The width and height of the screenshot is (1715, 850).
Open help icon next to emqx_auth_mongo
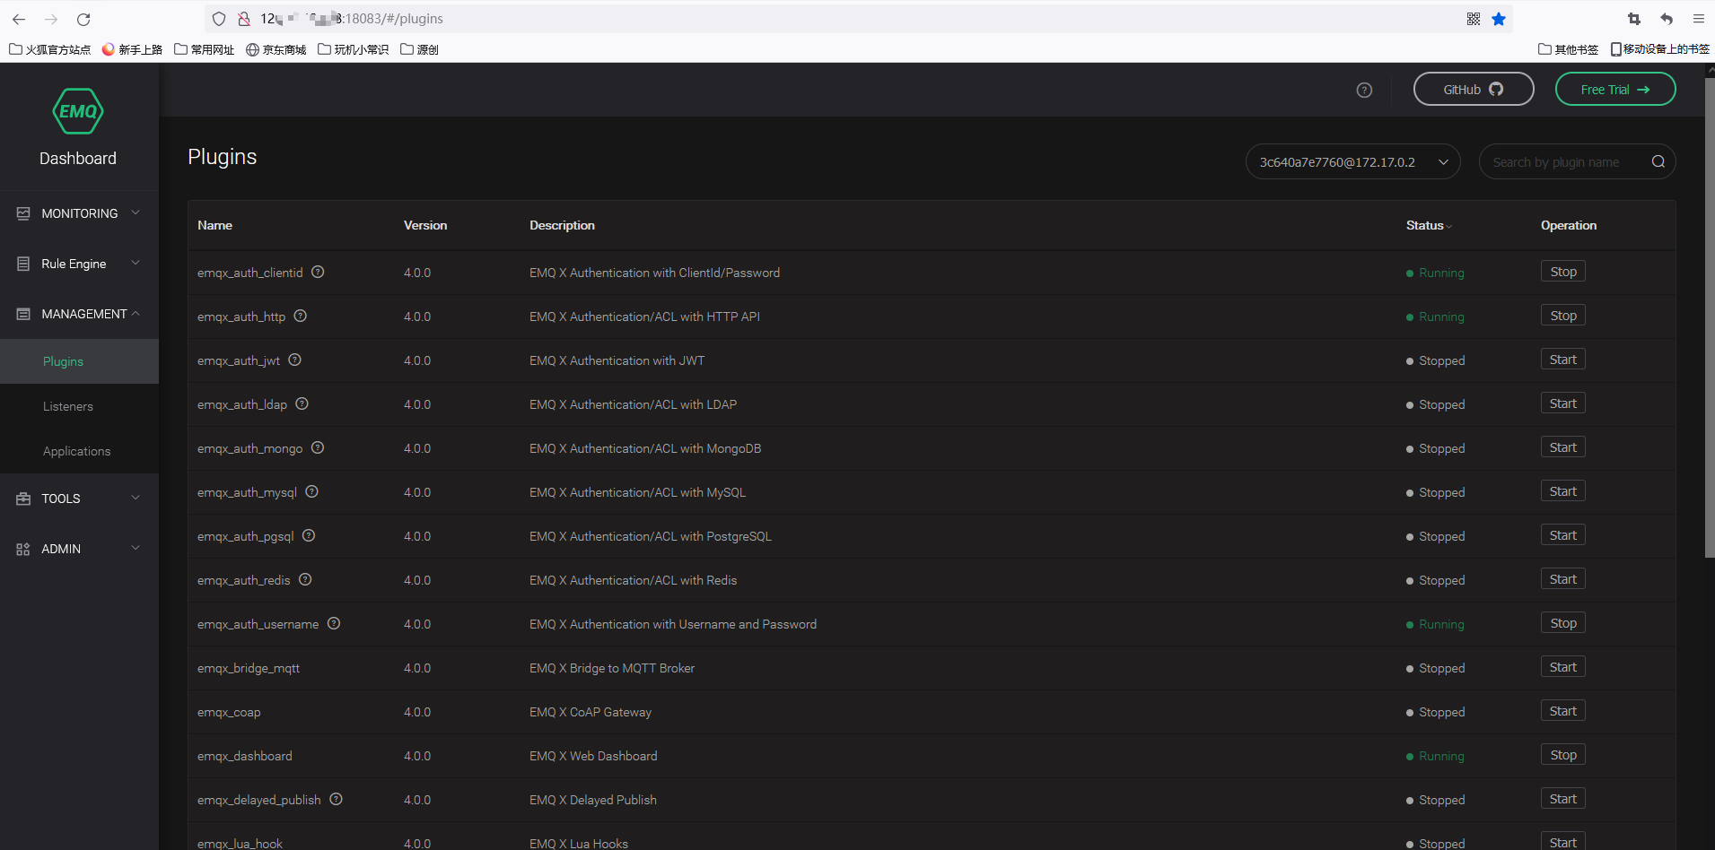click(318, 447)
